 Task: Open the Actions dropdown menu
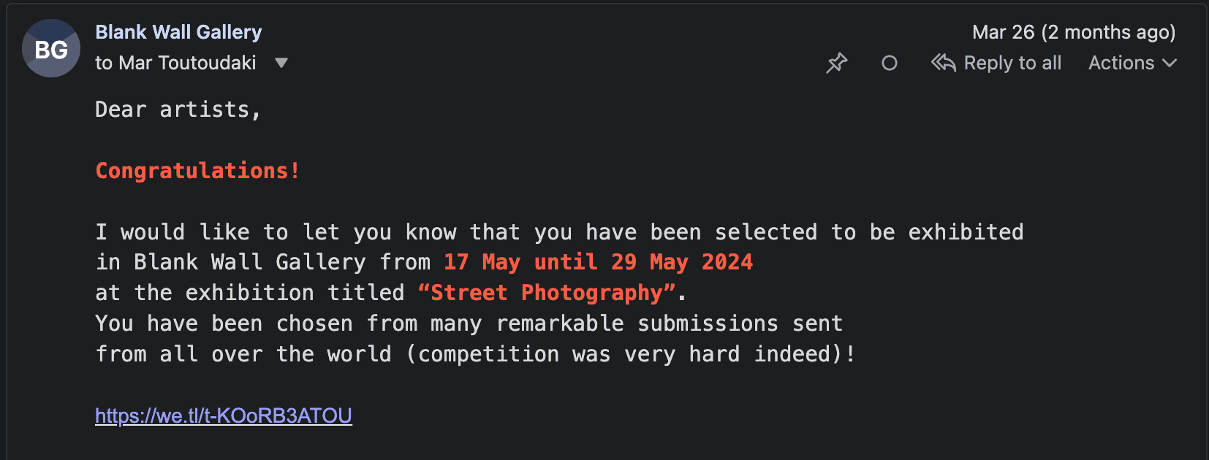pos(1121,64)
